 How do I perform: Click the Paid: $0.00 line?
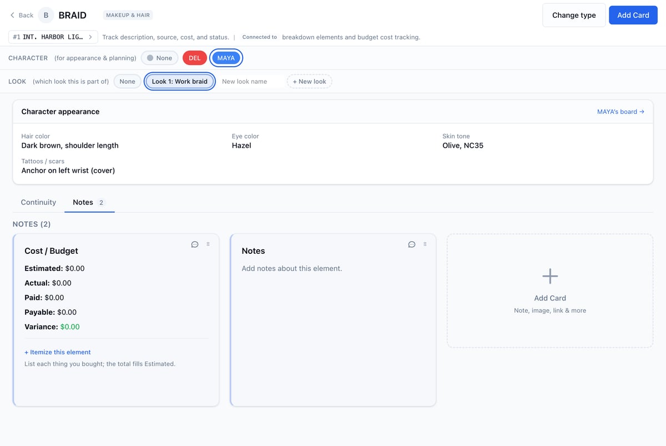coord(44,298)
